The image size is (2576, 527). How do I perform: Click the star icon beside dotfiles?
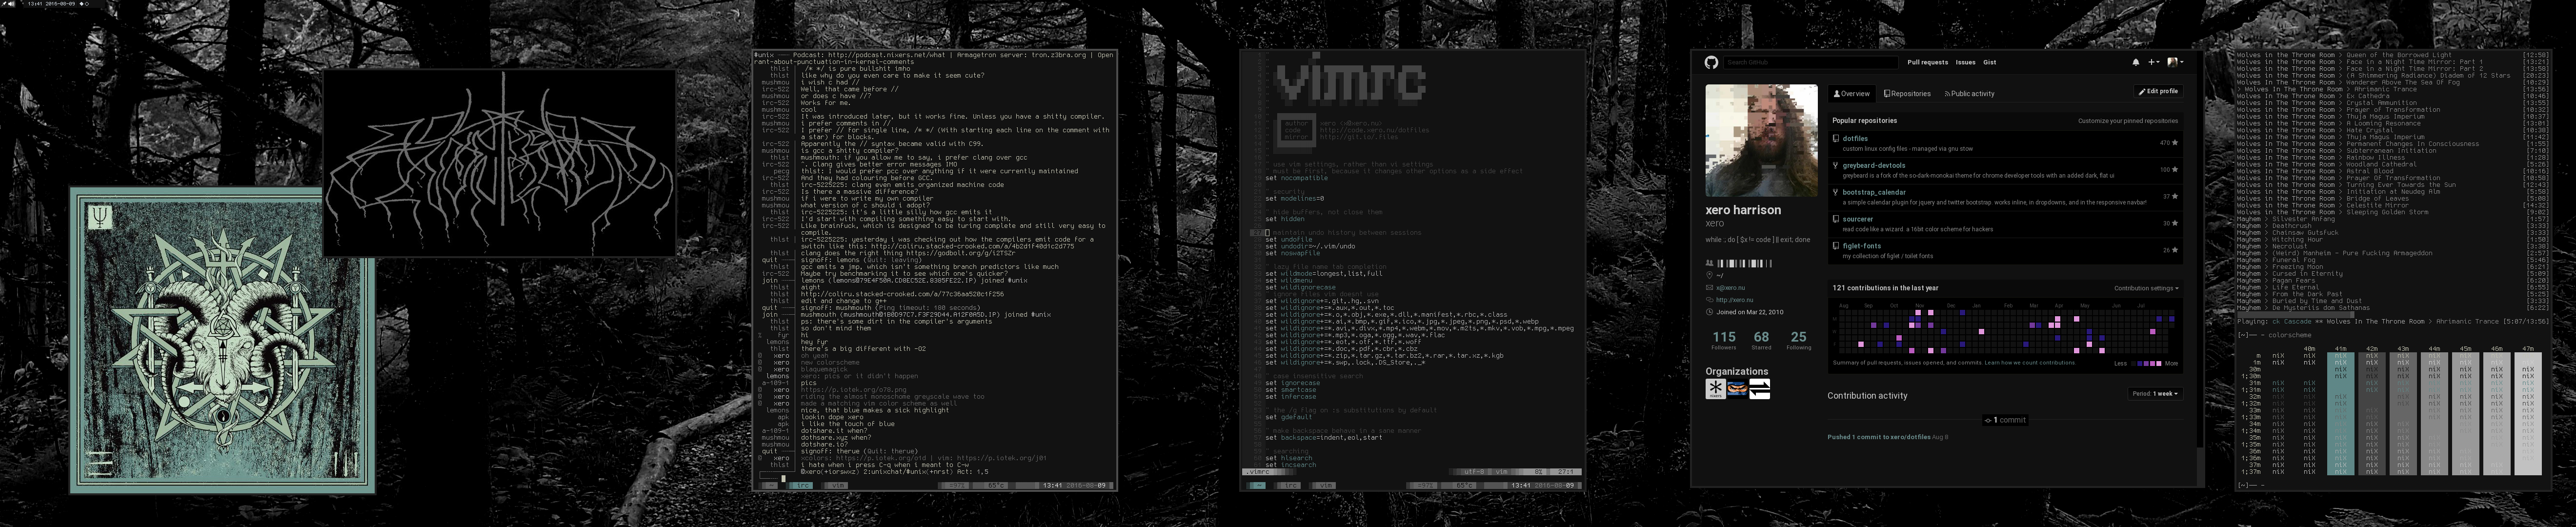coord(2174,143)
